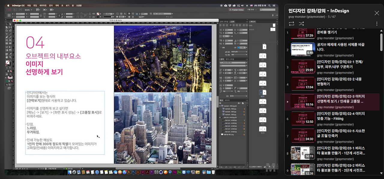Open Photoshop from the Dock
The height and width of the screenshot is (179, 384).
click(x=133, y=172)
